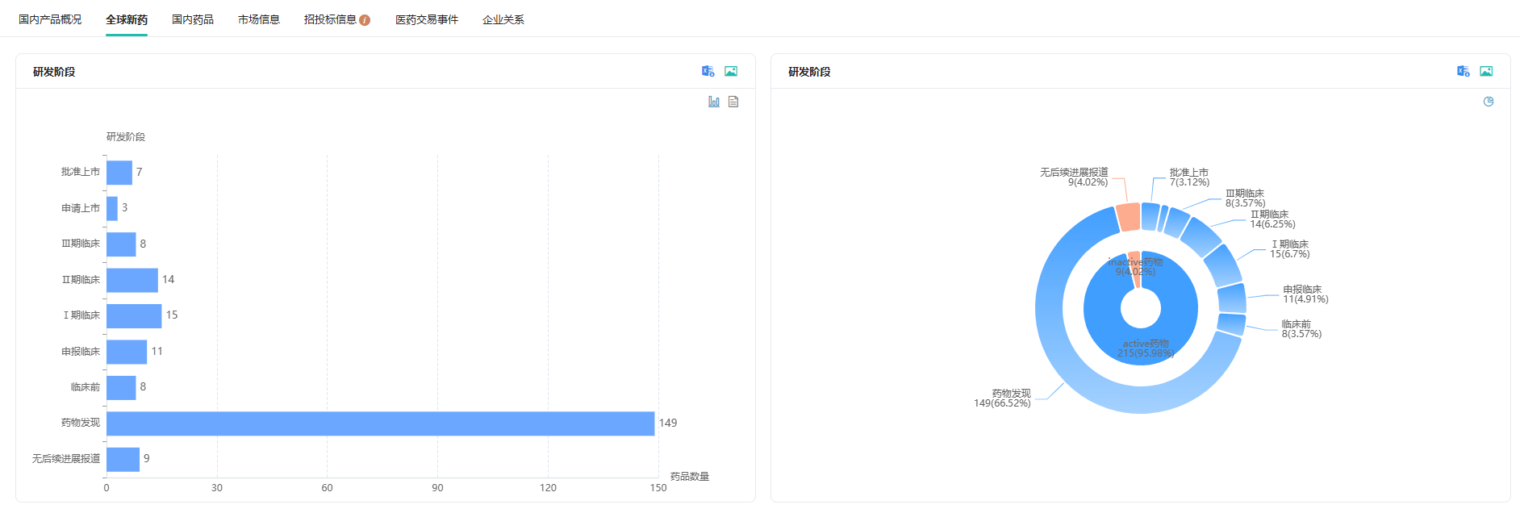Open the 国内产品概况 tab
The width and height of the screenshot is (1520, 509).
pyautogui.click(x=50, y=19)
